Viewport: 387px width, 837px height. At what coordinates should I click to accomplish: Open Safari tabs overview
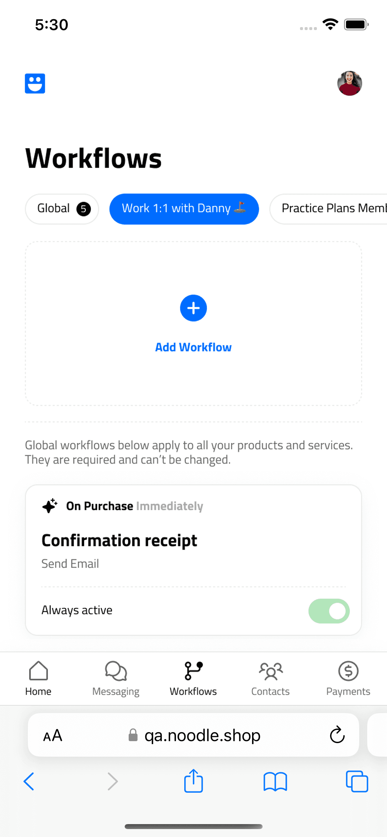(357, 781)
